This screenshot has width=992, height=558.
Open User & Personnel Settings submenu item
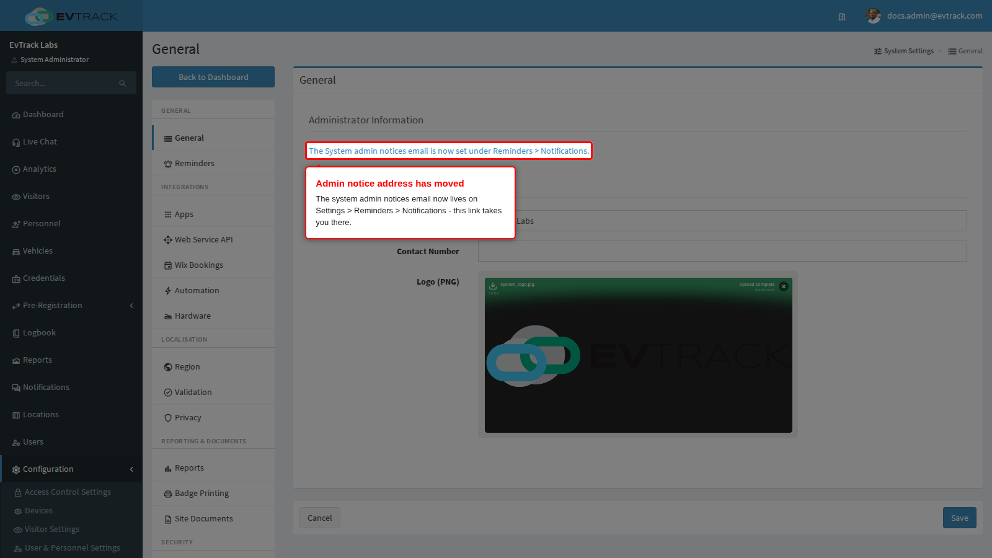71,548
